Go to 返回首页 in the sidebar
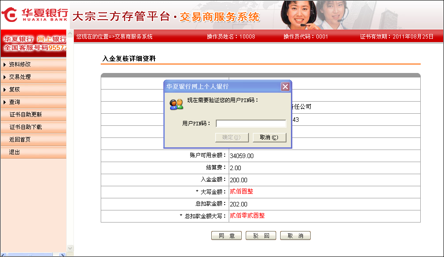Image resolution: width=444 pixels, height=257 pixels. (34, 139)
